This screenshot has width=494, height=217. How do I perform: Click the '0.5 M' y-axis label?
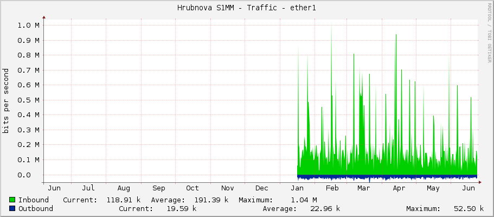(28, 100)
